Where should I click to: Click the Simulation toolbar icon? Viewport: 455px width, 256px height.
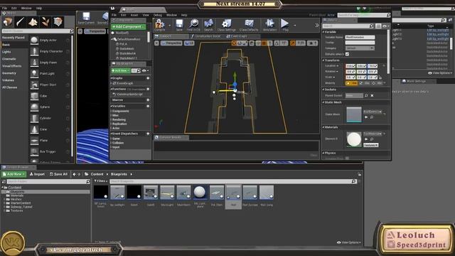[269, 24]
